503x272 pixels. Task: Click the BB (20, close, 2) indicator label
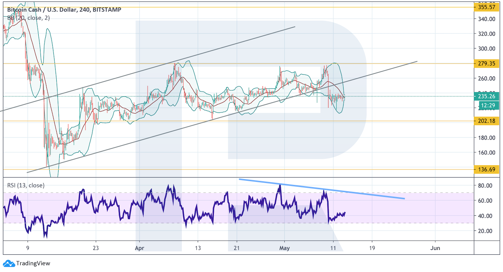(28, 18)
